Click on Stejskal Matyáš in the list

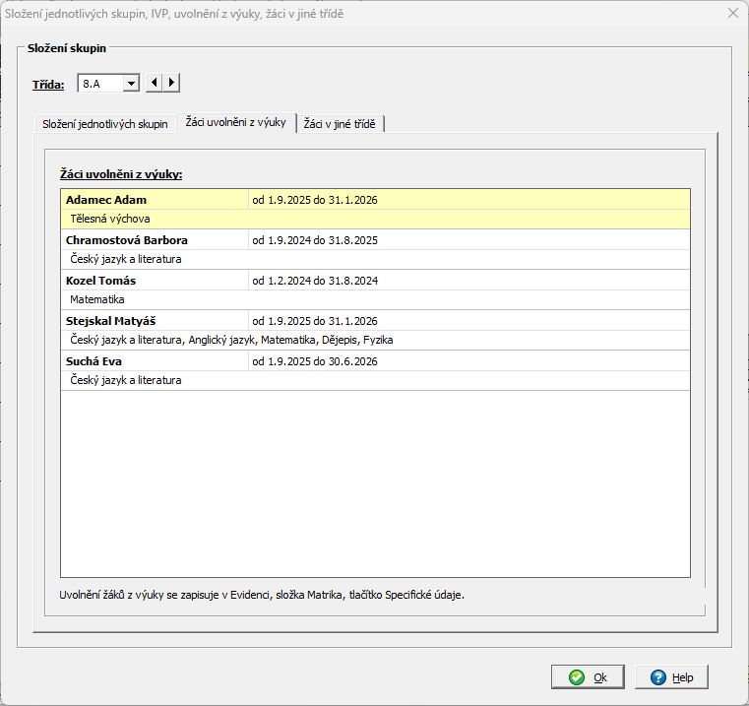point(111,321)
